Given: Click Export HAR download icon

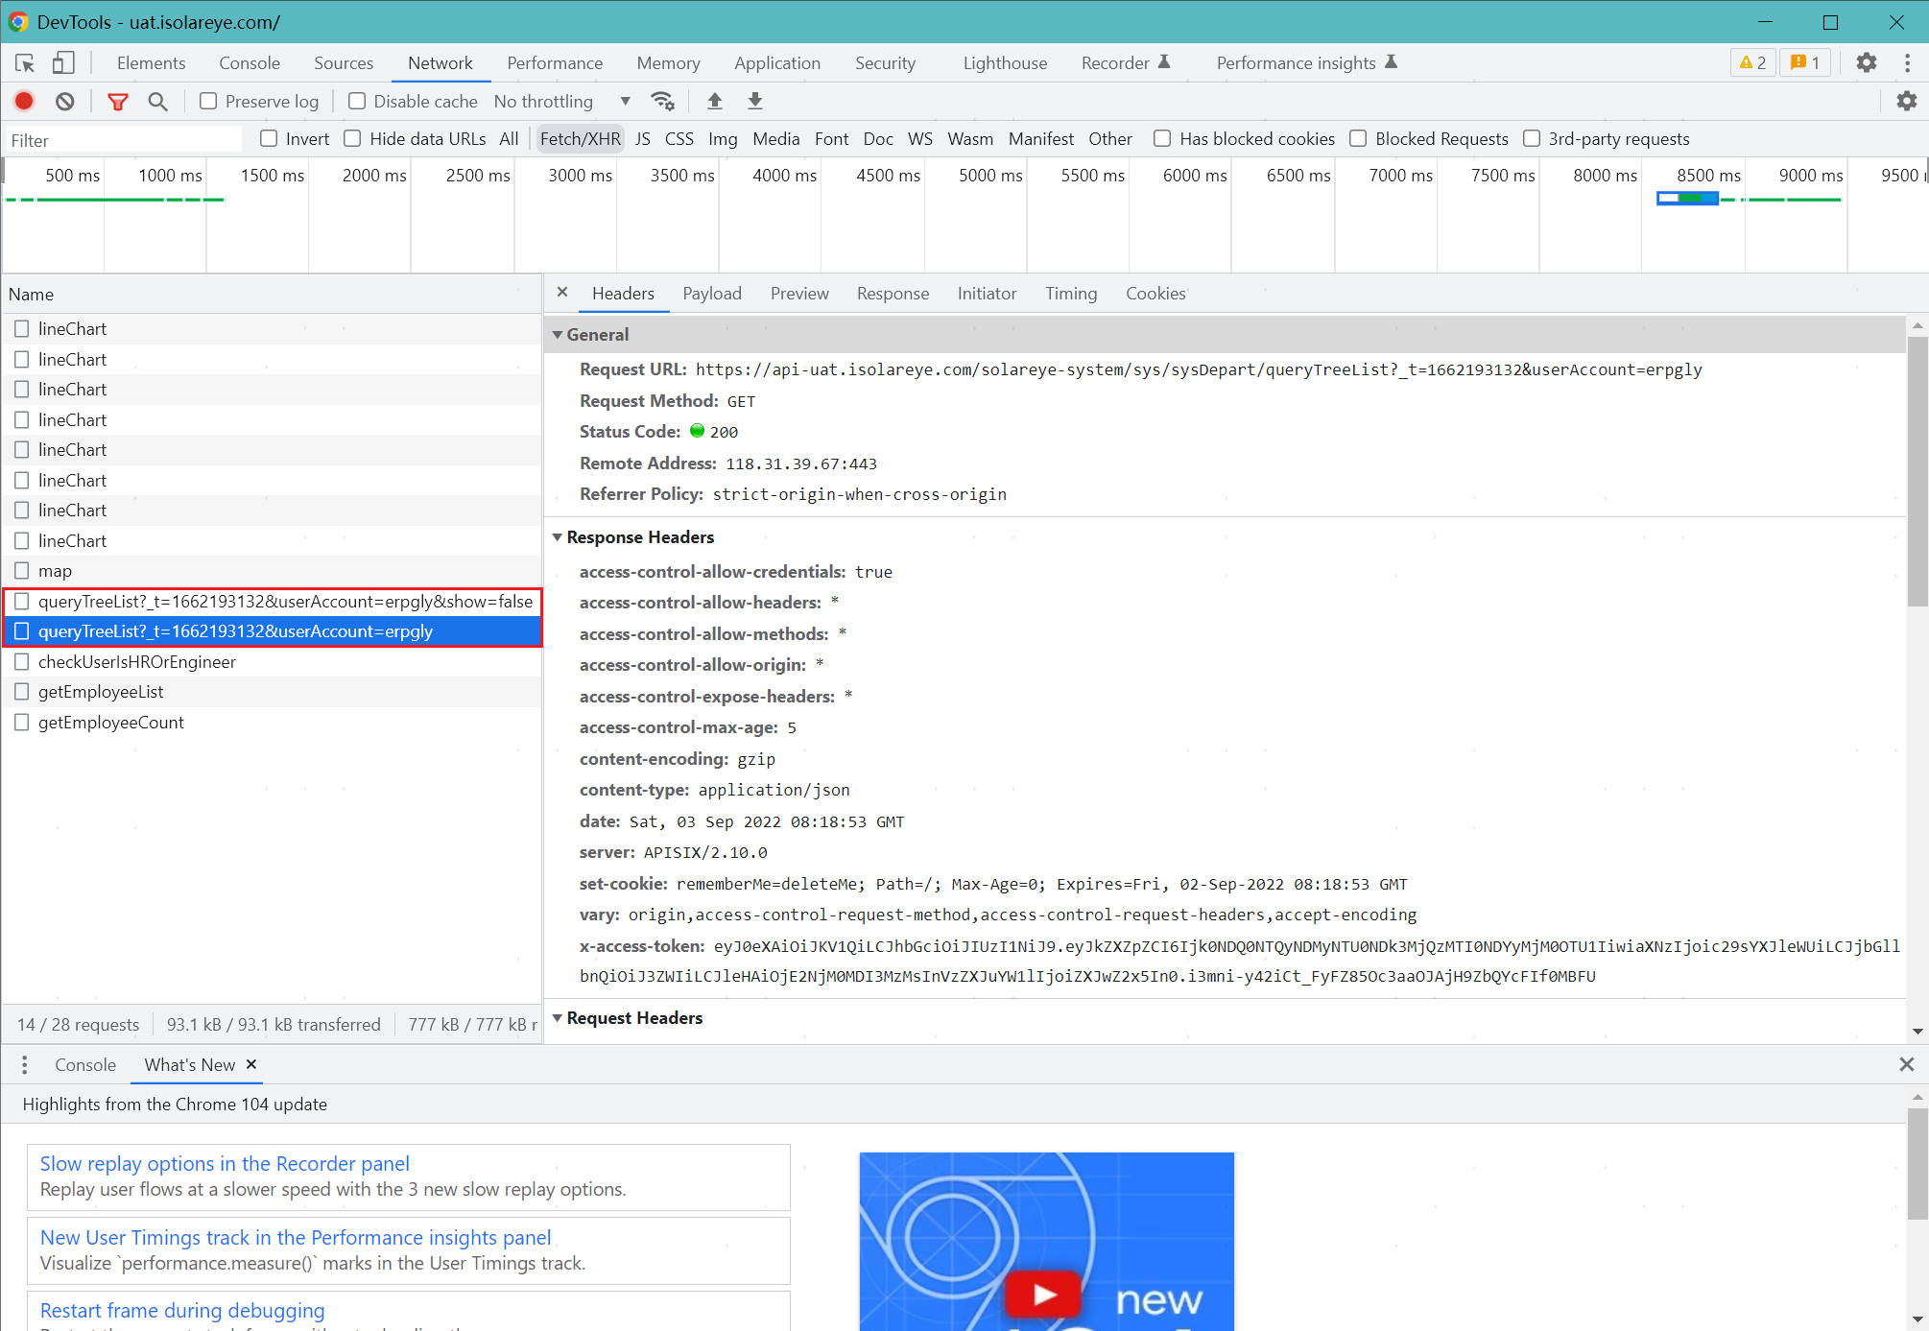Looking at the screenshot, I should tap(755, 101).
